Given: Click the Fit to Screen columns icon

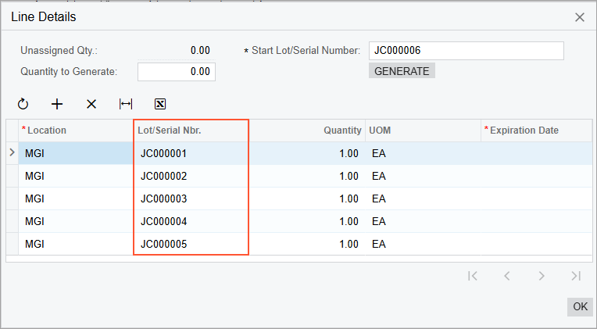Looking at the screenshot, I should (126, 104).
